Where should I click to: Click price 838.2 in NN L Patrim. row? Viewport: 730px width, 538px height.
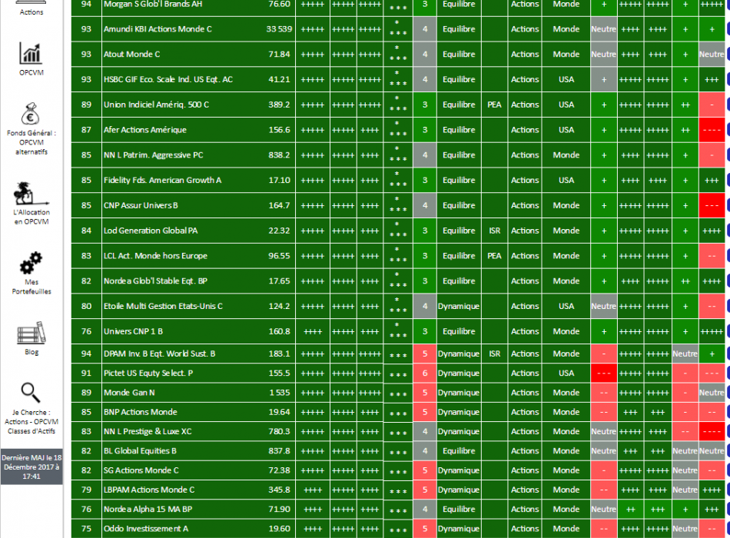click(x=279, y=154)
